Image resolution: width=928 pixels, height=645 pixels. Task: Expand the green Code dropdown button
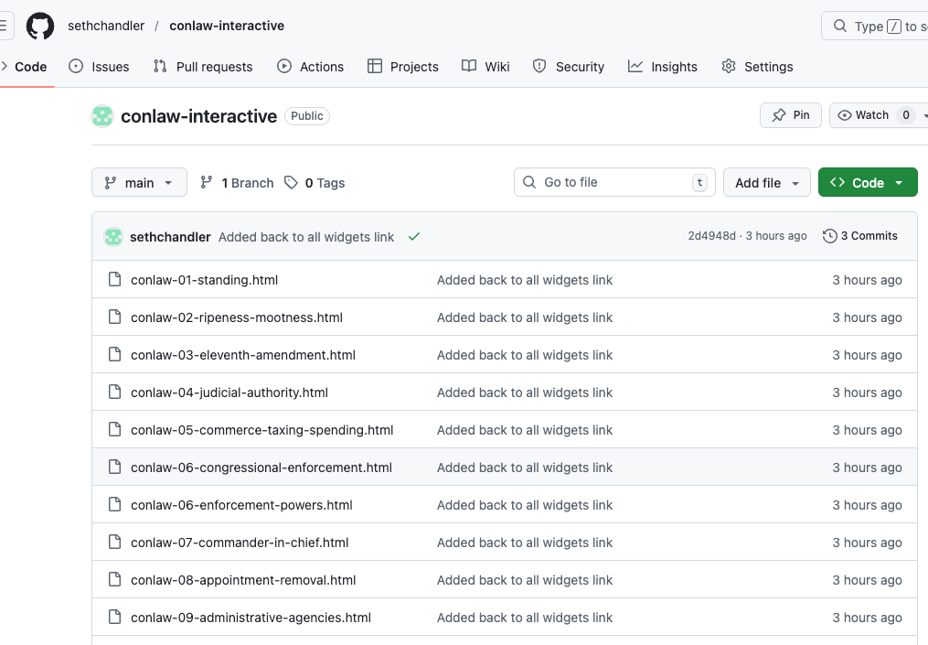pyautogui.click(x=867, y=183)
